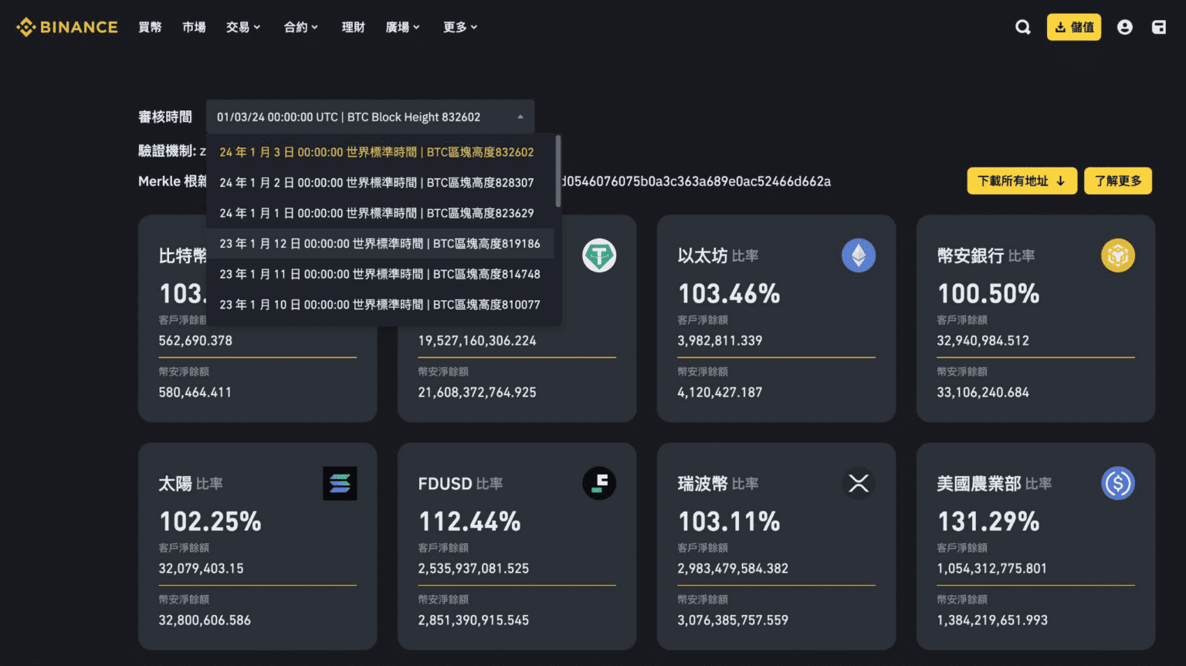This screenshot has width=1186, height=666.
Task: Click Binance balance 1,384,219,651.993
Action: click(992, 620)
